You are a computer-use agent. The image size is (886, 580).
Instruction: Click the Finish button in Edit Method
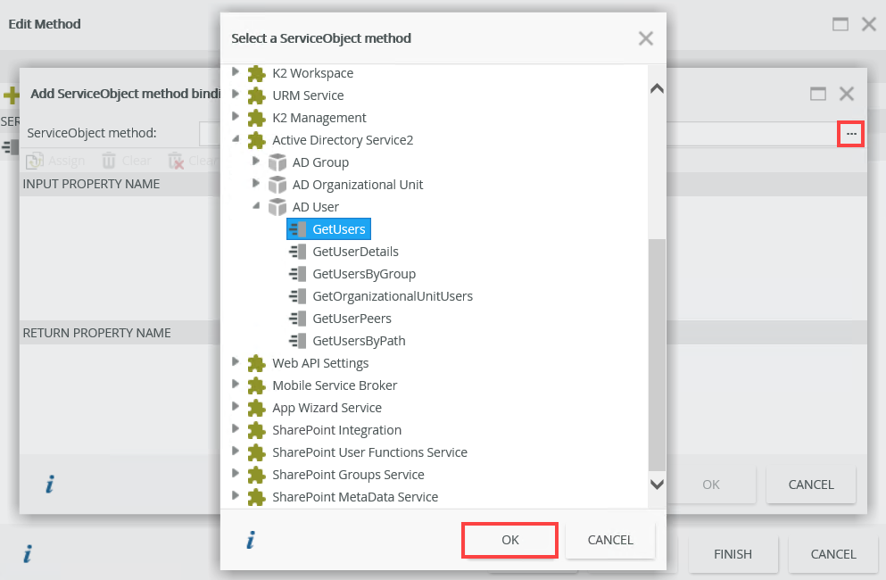coord(733,554)
